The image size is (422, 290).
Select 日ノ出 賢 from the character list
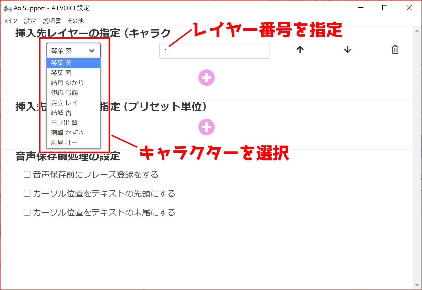(x=73, y=123)
